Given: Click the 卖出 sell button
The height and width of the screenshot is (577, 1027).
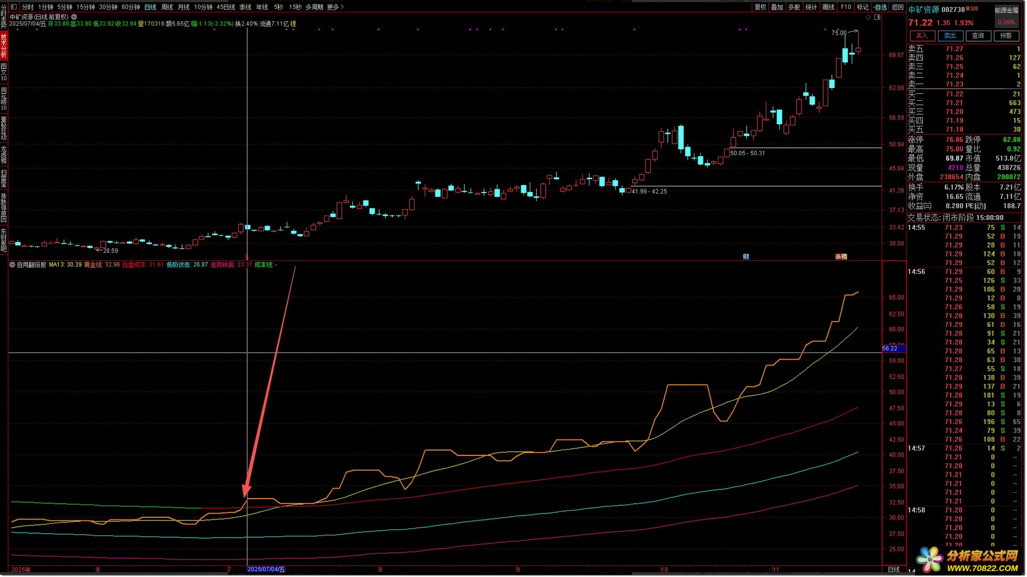Looking at the screenshot, I should pyautogui.click(x=950, y=36).
